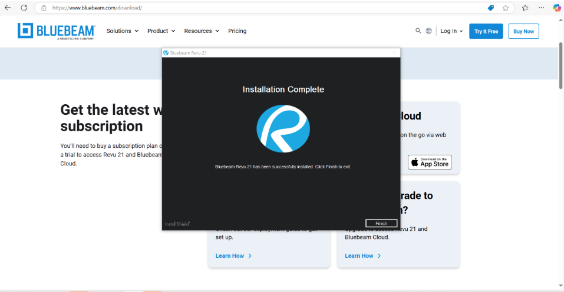Bookmark page with the star icon

[x=506, y=8]
